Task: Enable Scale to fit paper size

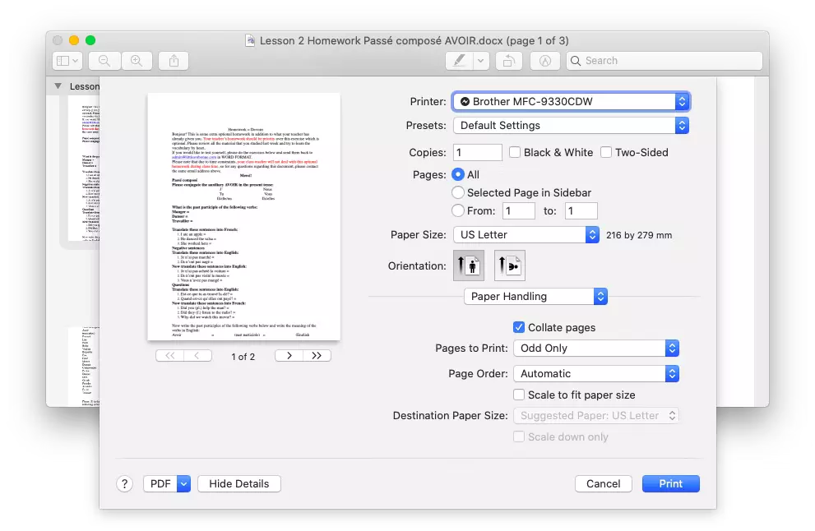Action: [x=519, y=395]
